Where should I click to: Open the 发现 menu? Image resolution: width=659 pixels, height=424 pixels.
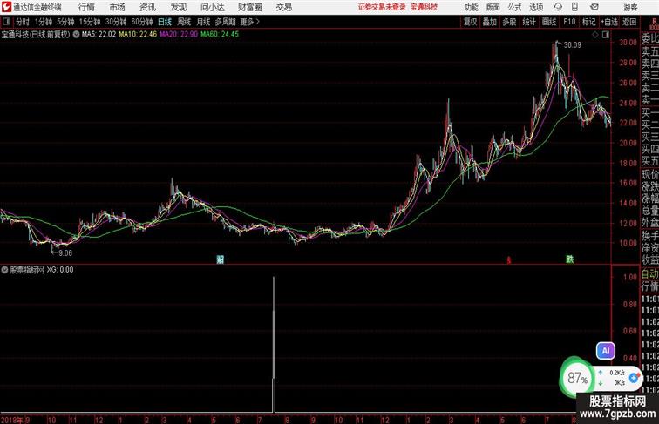[x=178, y=7]
